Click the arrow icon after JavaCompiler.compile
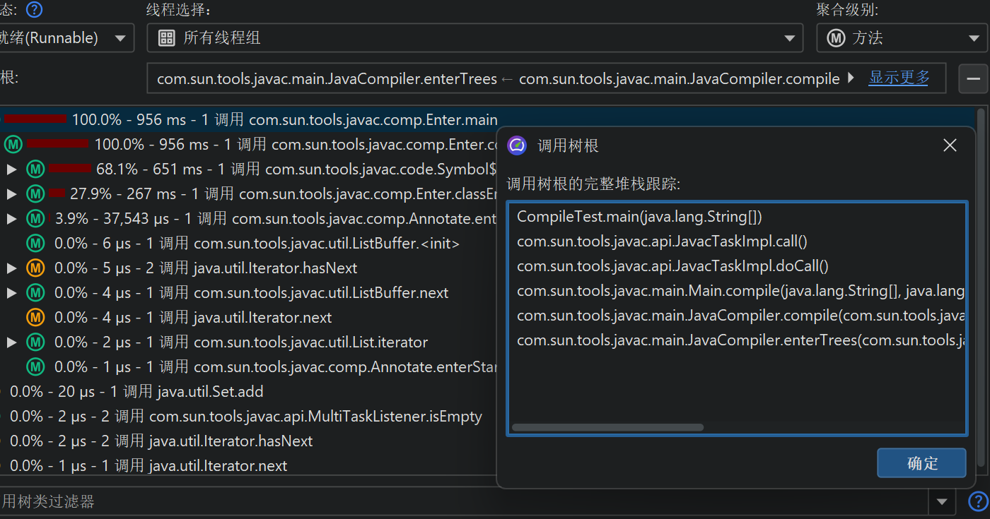 [851, 78]
